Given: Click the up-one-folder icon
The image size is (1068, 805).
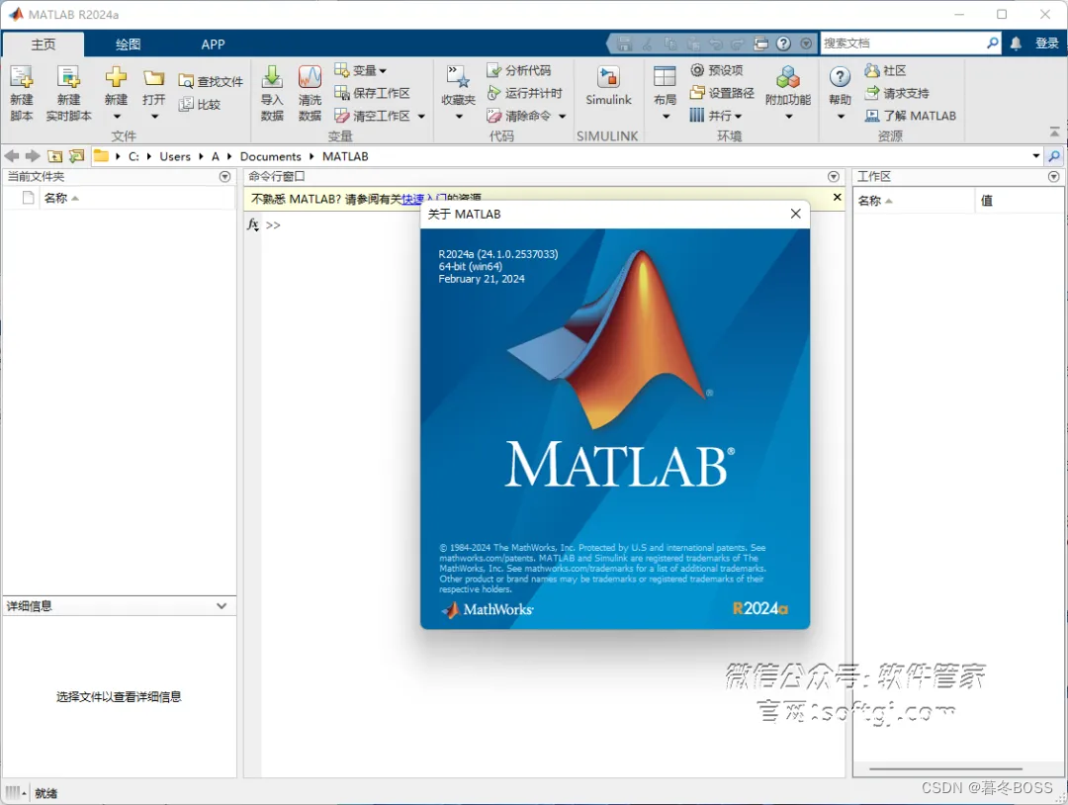Looking at the screenshot, I should click(55, 156).
